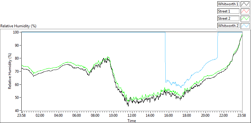The height and width of the screenshot is (123, 251).
Task: Click the 04:00 time tick label
Action: 58,115
